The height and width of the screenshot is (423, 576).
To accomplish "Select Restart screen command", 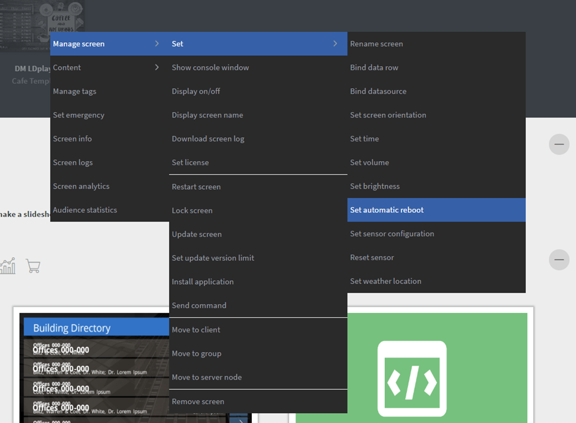I will (x=258, y=187).
